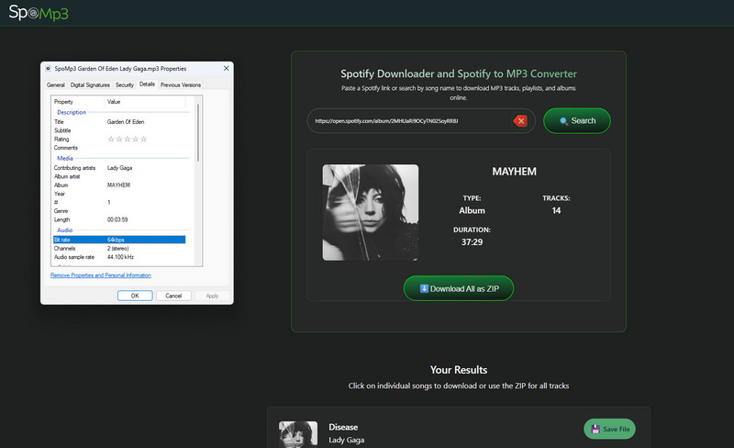Screen dimensions: 734x448
Task: Click the Subtitle property row
Action: coord(119,130)
